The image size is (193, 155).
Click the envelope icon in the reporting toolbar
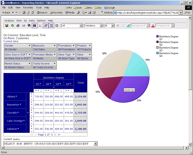coord(24,25)
